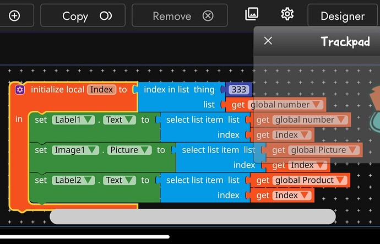Click the purple mutator gear on initialize block
This screenshot has width=380, height=244.
click(x=20, y=90)
